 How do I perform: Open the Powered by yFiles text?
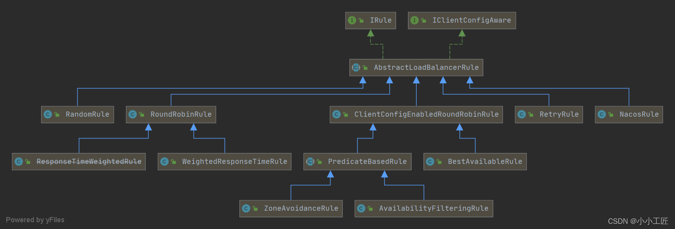click(x=35, y=220)
